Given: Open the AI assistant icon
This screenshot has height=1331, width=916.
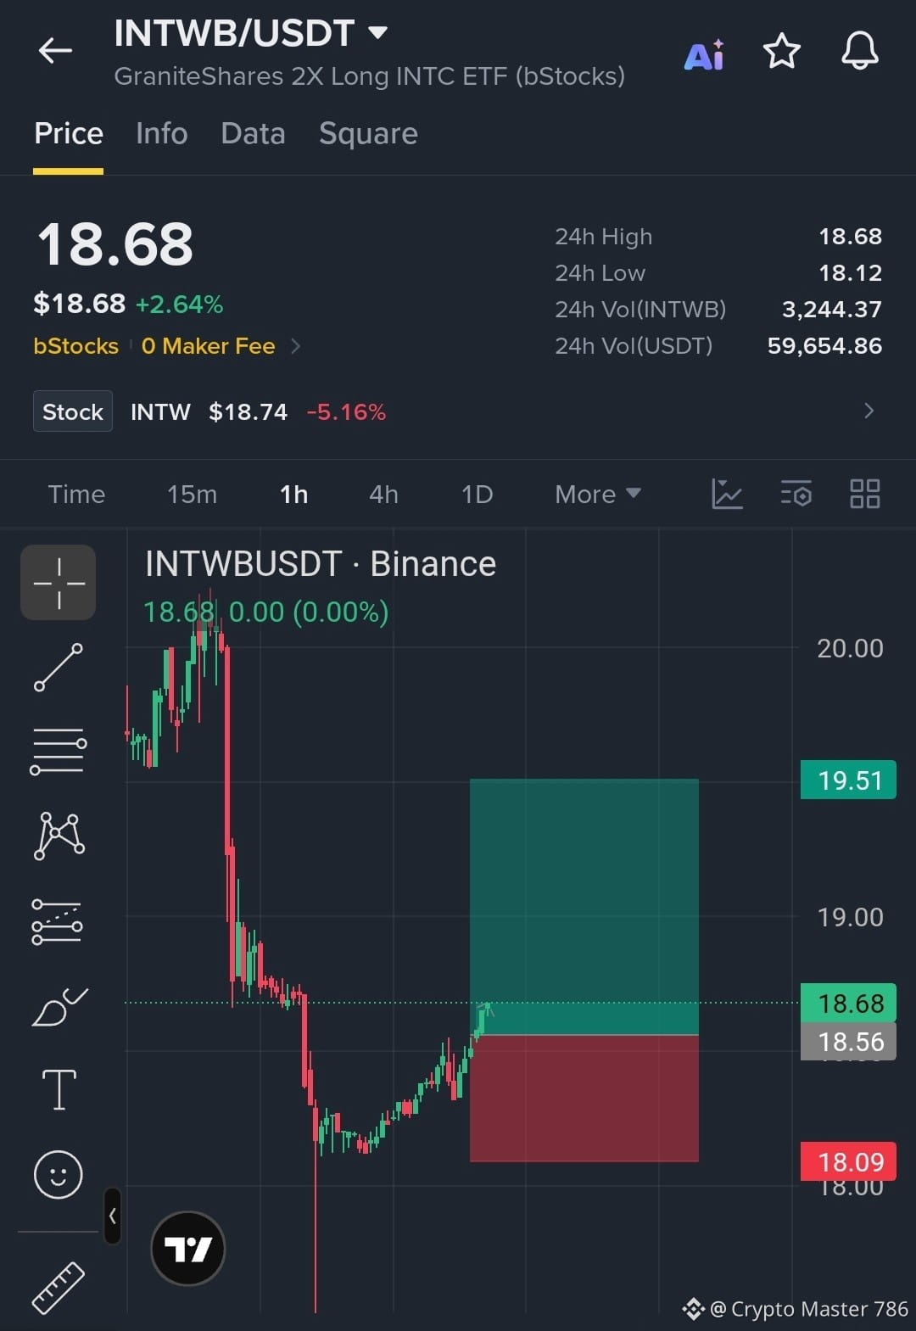Looking at the screenshot, I should pos(704,54).
